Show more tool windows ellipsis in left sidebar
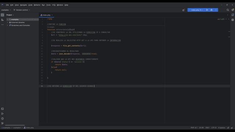Screen dimensions: 235x132 3,25
